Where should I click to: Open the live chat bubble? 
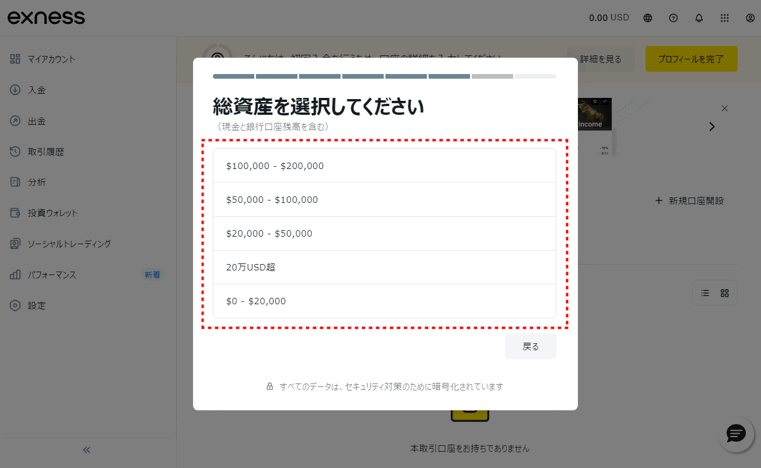pyautogui.click(x=736, y=434)
